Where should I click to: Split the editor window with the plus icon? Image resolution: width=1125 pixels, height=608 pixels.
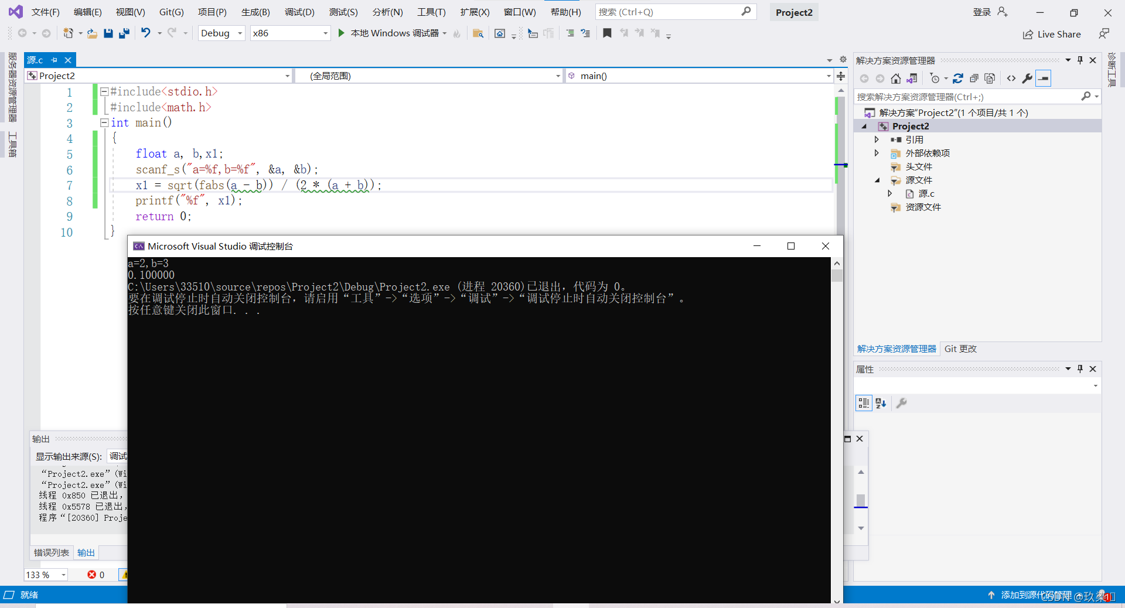[841, 76]
